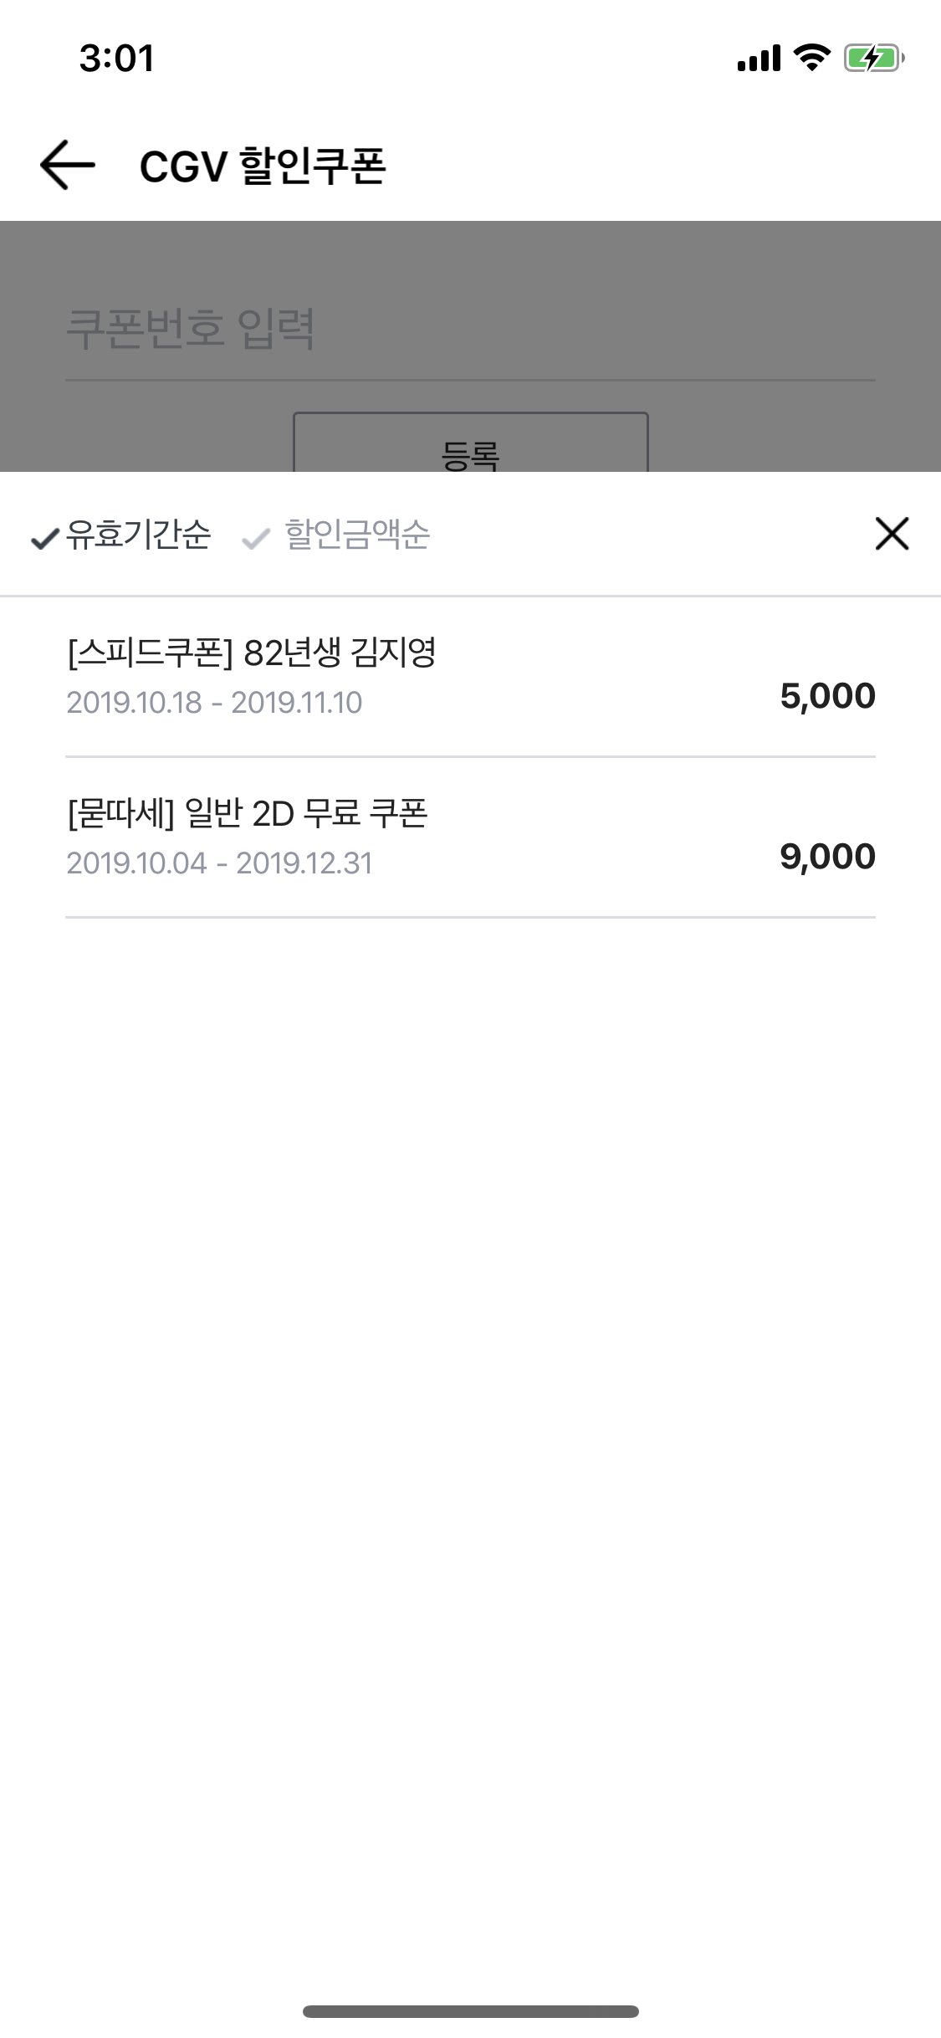
Task: Tap the 5,000 discount amount
Action: click(x=827, y=696)
